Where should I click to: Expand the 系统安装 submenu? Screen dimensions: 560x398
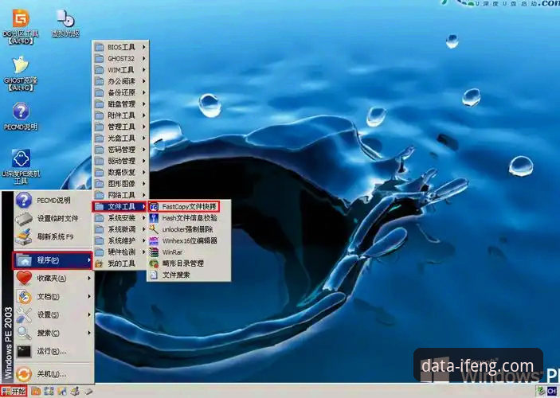click(x=121, y=217)
